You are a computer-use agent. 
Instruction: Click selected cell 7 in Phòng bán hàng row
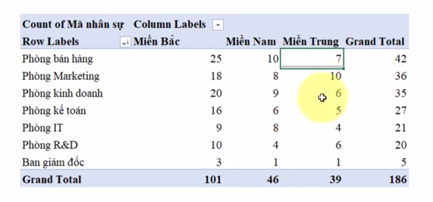[x=312, y=59]
